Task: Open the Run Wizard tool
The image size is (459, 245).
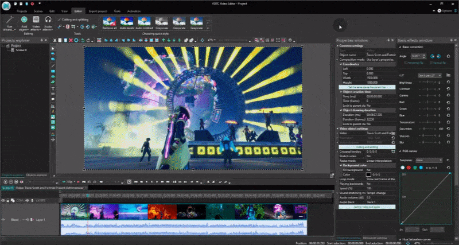Action: pos(9,21)
